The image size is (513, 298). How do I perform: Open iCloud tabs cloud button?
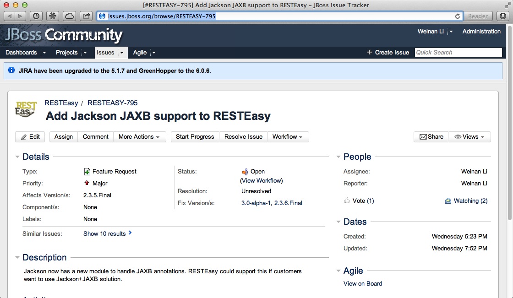69,16
